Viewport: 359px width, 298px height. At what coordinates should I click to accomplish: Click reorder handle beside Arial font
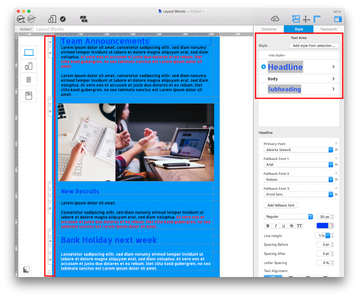coord(336,164)
